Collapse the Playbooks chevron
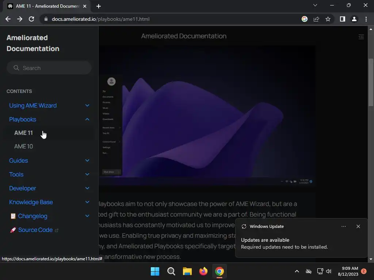The width and height of the screenshot is (374, 280). 87,119
